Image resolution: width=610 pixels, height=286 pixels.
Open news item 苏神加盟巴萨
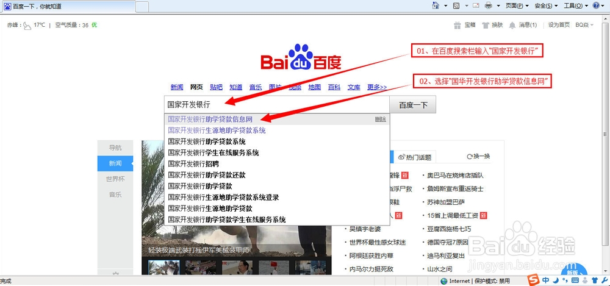(x=446, y=202)
